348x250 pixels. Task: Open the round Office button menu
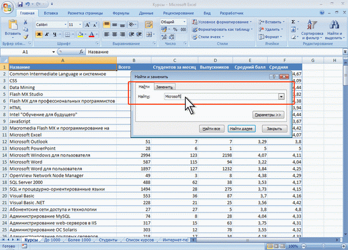pos(7,7)
